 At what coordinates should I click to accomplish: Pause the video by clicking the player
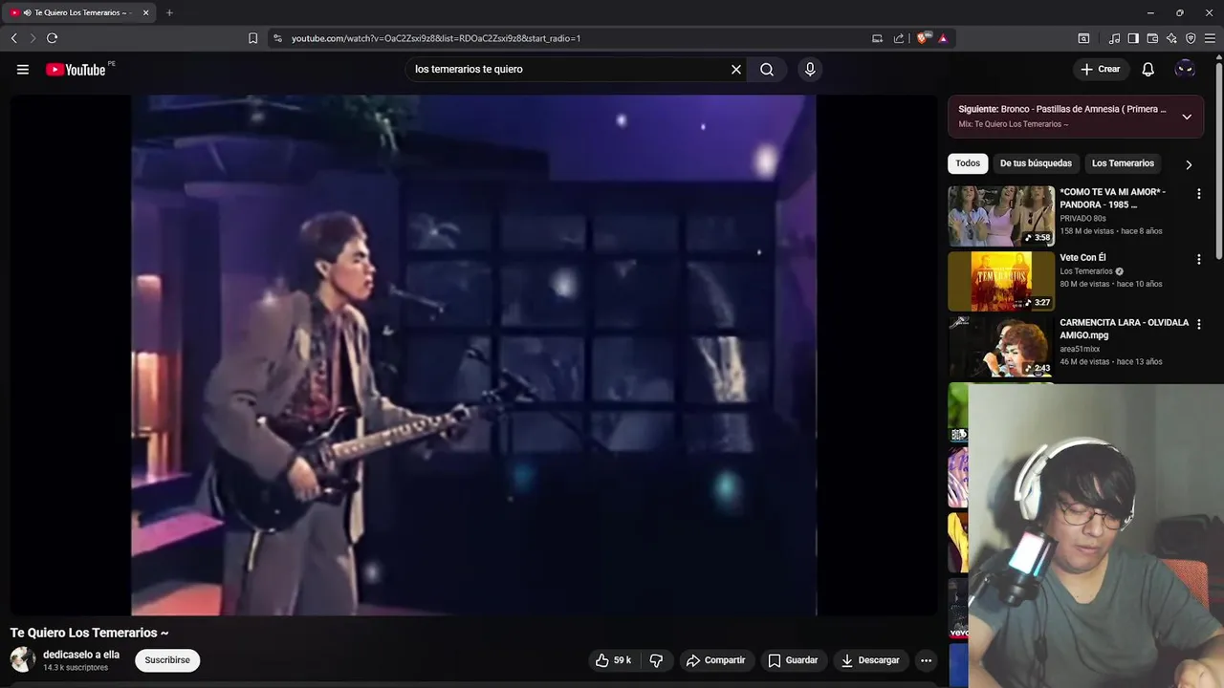473,354
